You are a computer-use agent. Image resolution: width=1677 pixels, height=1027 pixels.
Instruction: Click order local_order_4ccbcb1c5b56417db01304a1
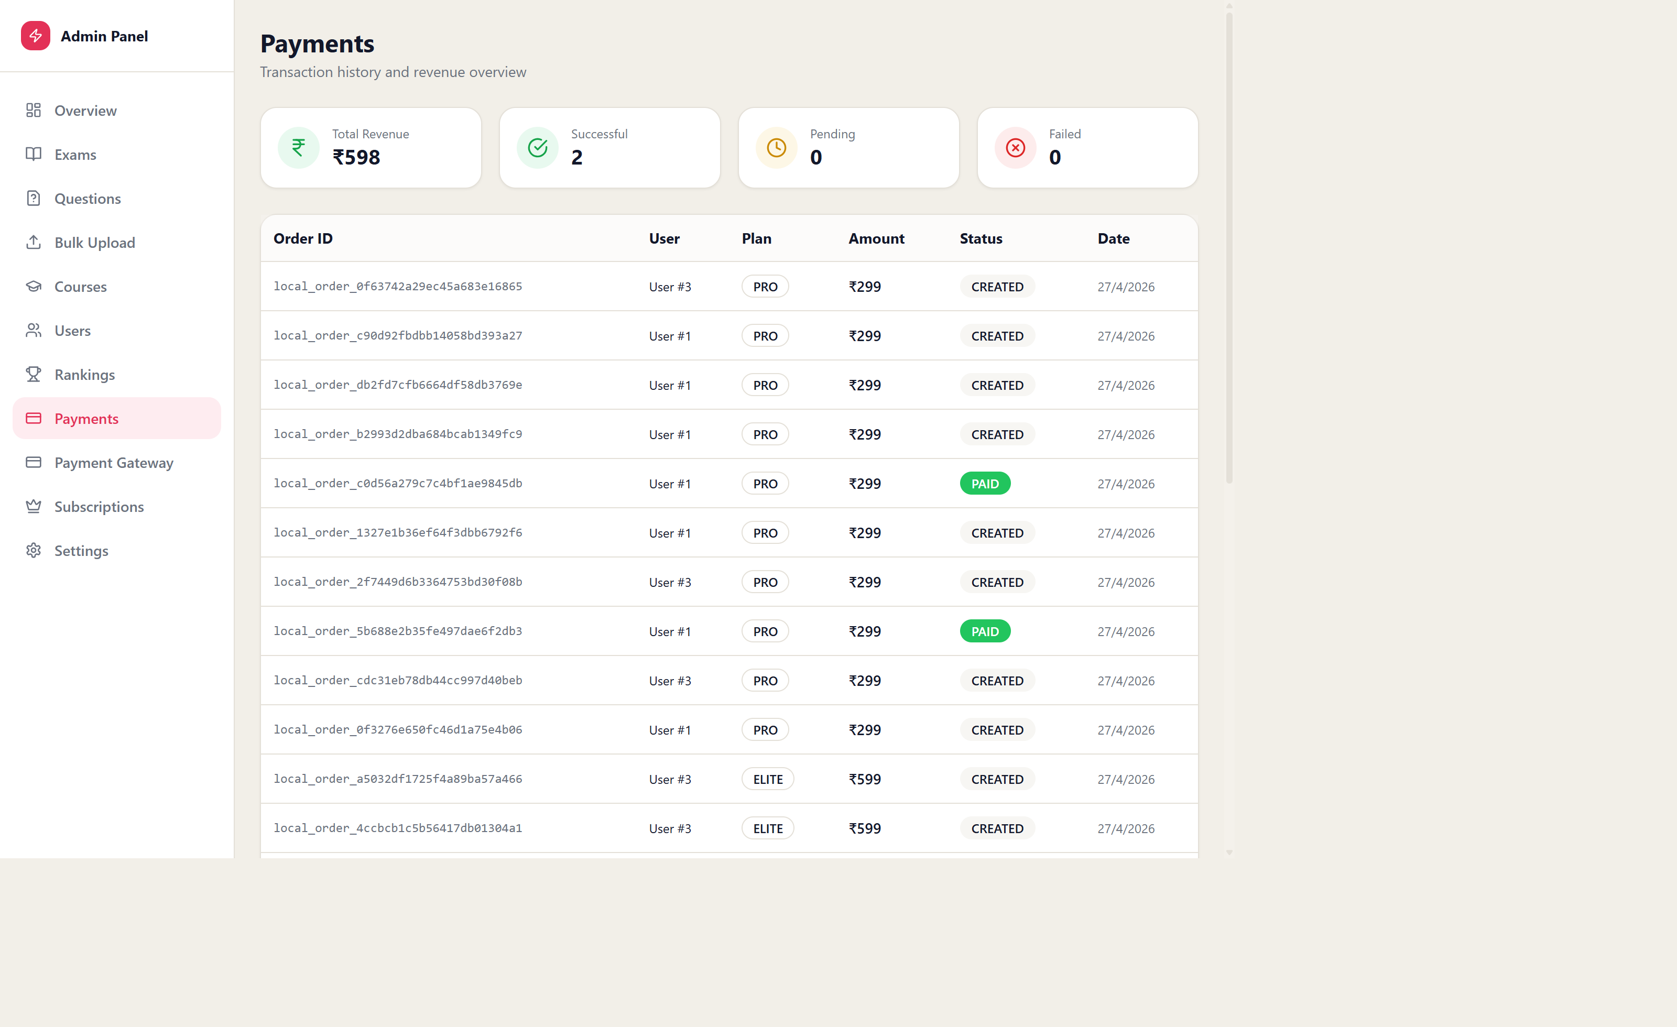[x=397, y=828]
